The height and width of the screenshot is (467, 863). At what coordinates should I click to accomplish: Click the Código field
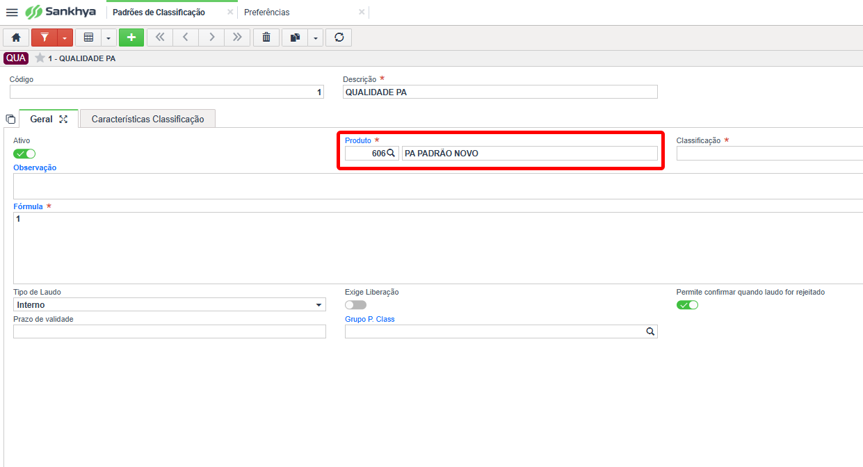pyautogui.click(x=167, y=92)
